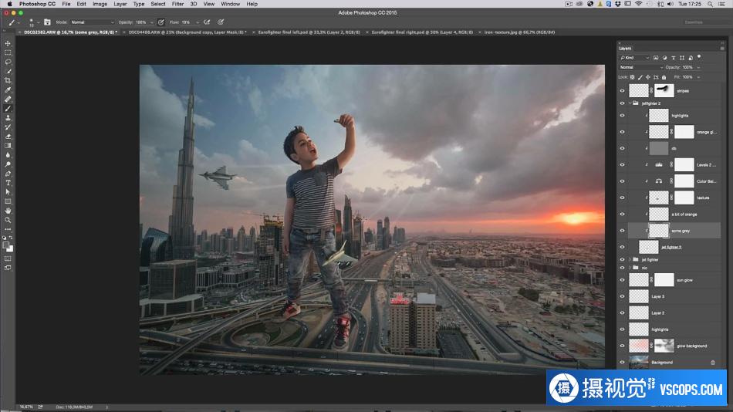The height and width of the screenshot is (412, 733).
Task: Select the Hand tool
Action: (8, 211)
